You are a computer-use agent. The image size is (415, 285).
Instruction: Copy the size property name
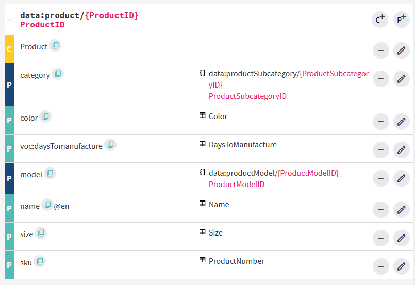[41, 233]
